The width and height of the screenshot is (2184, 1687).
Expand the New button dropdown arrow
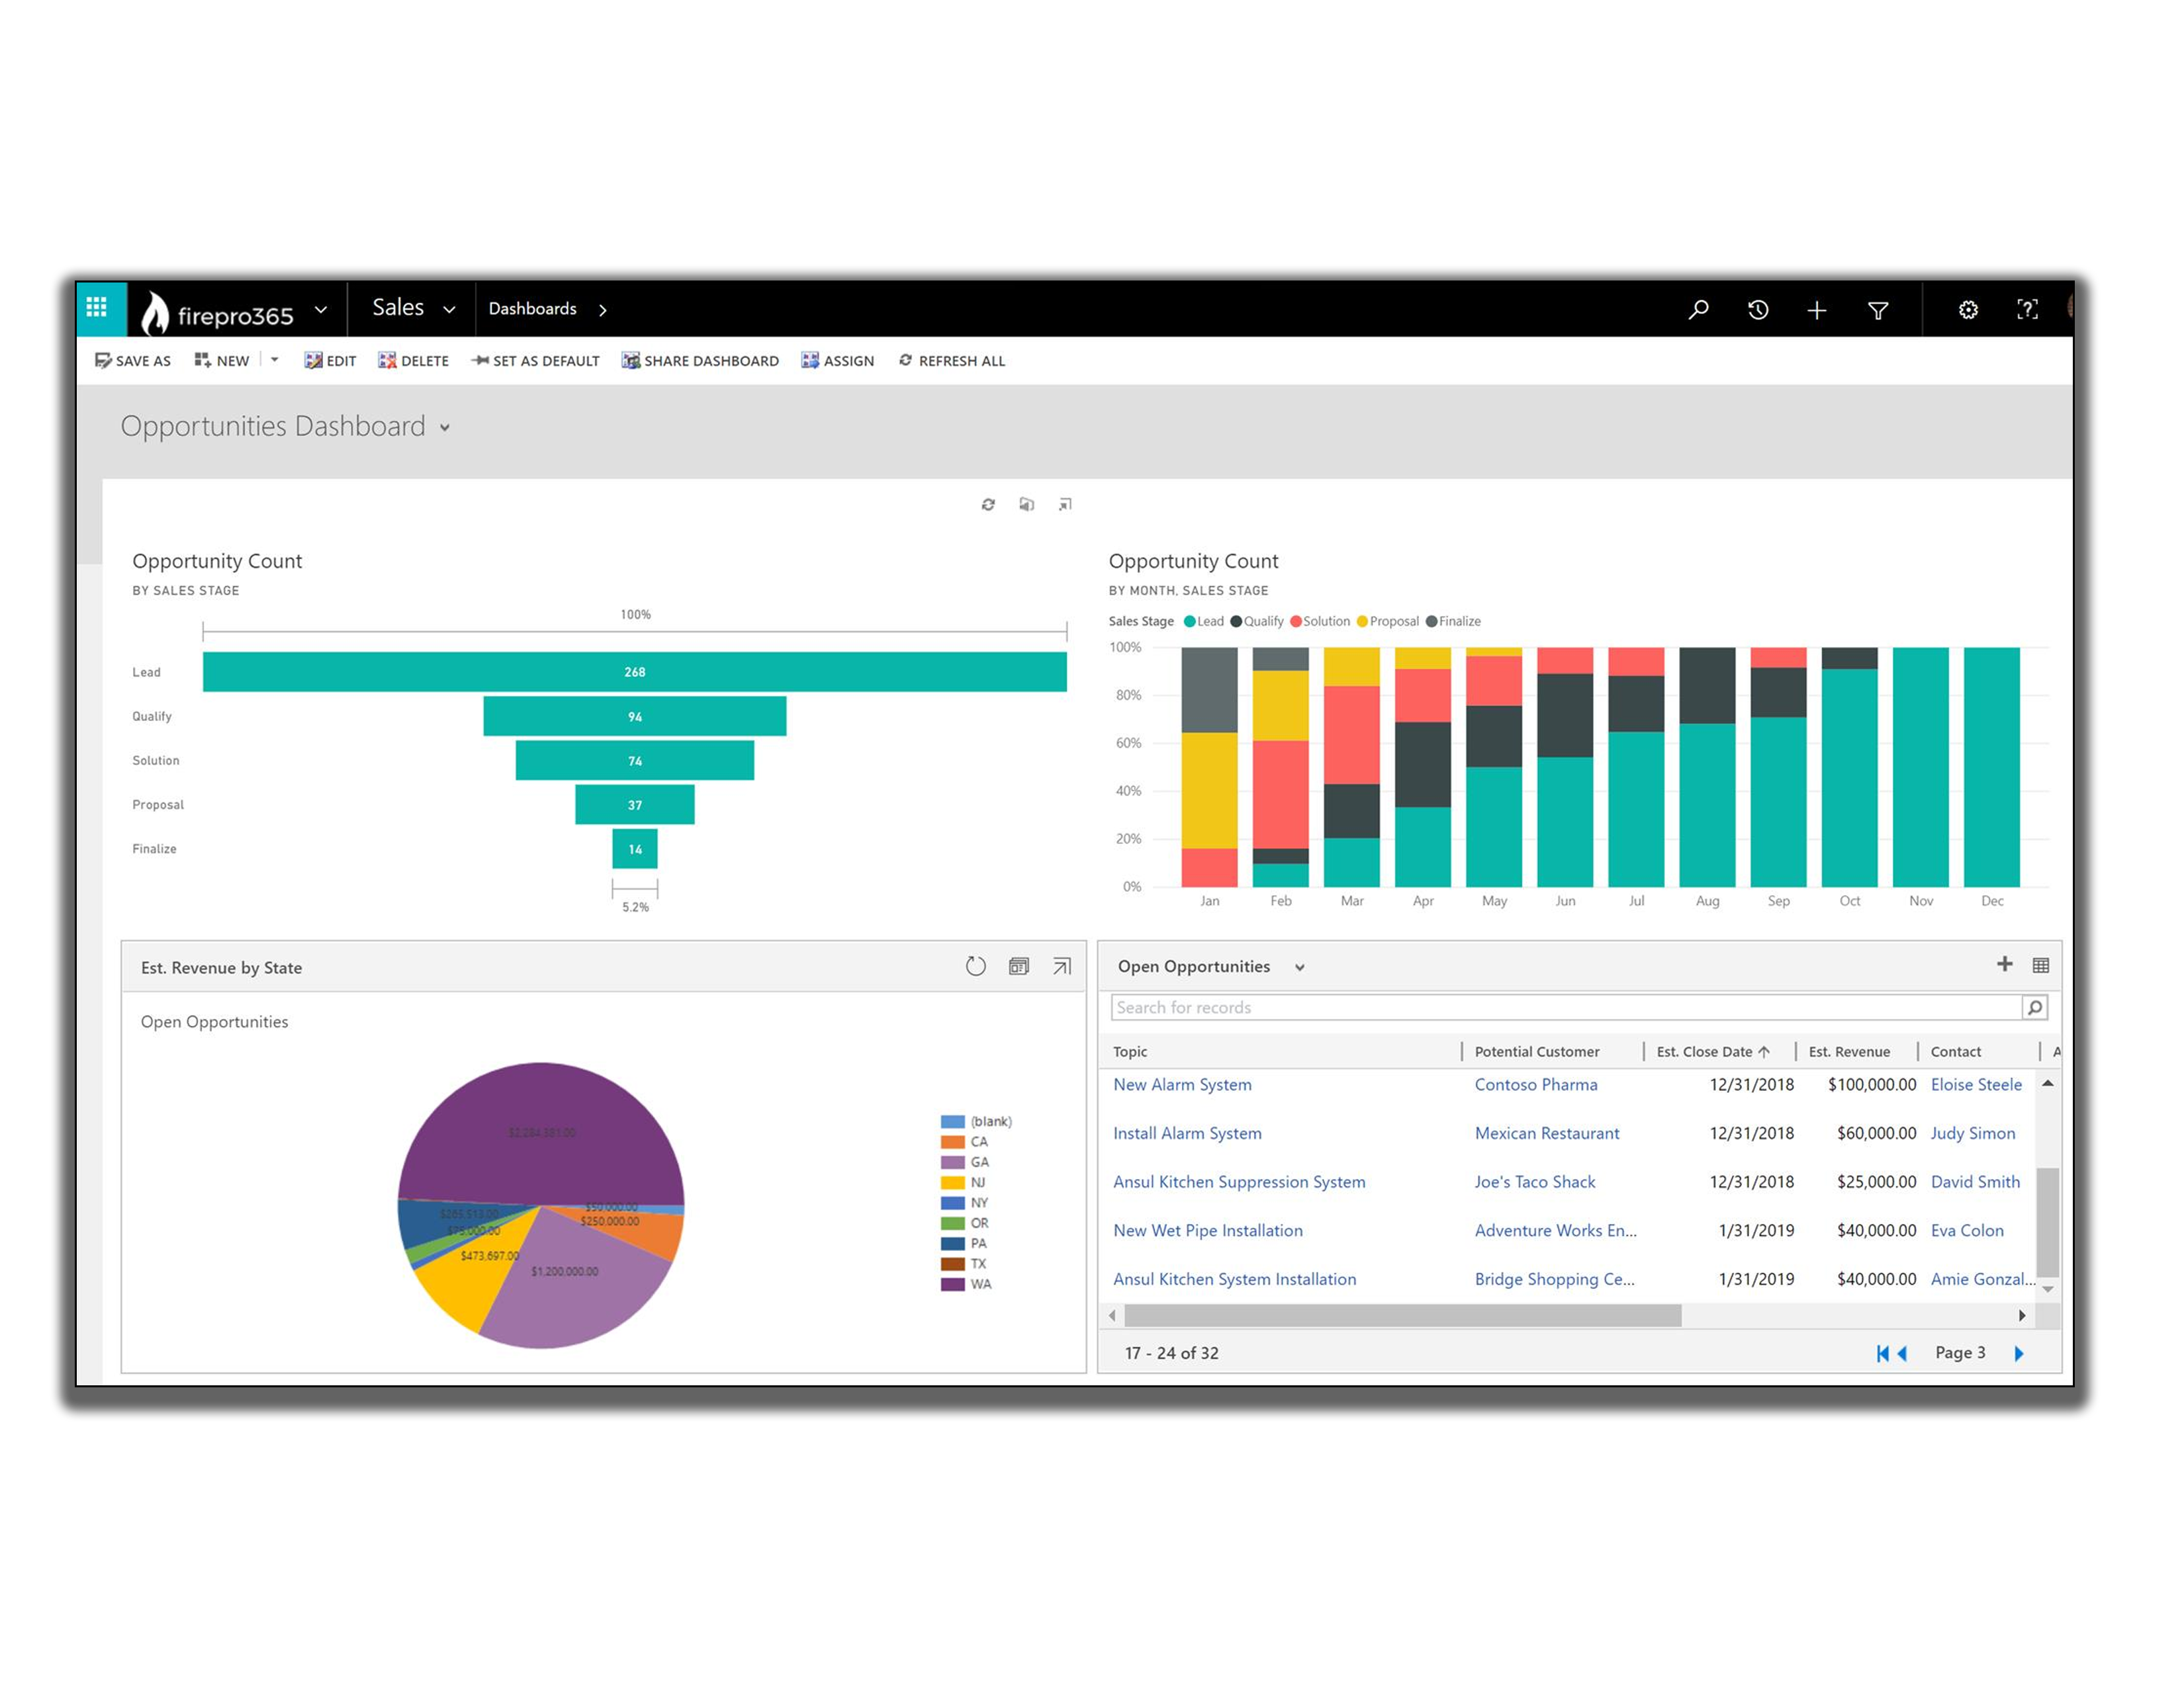[274, 360]
